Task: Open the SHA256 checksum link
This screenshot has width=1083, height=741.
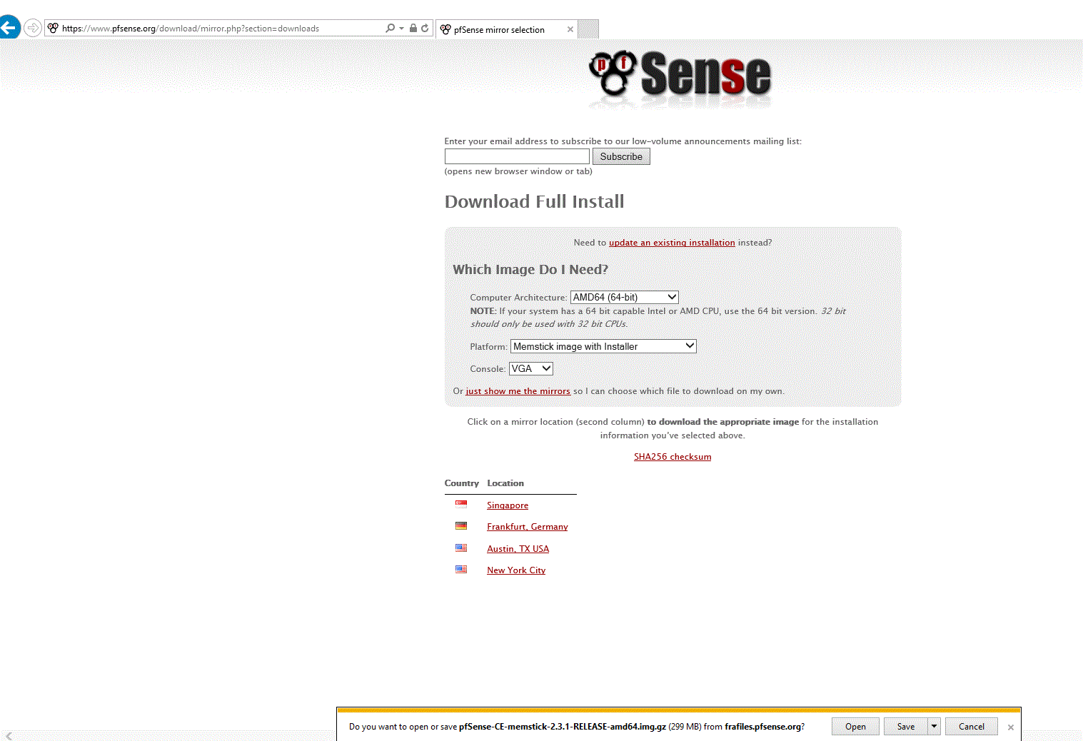Action: pos(673,457)
